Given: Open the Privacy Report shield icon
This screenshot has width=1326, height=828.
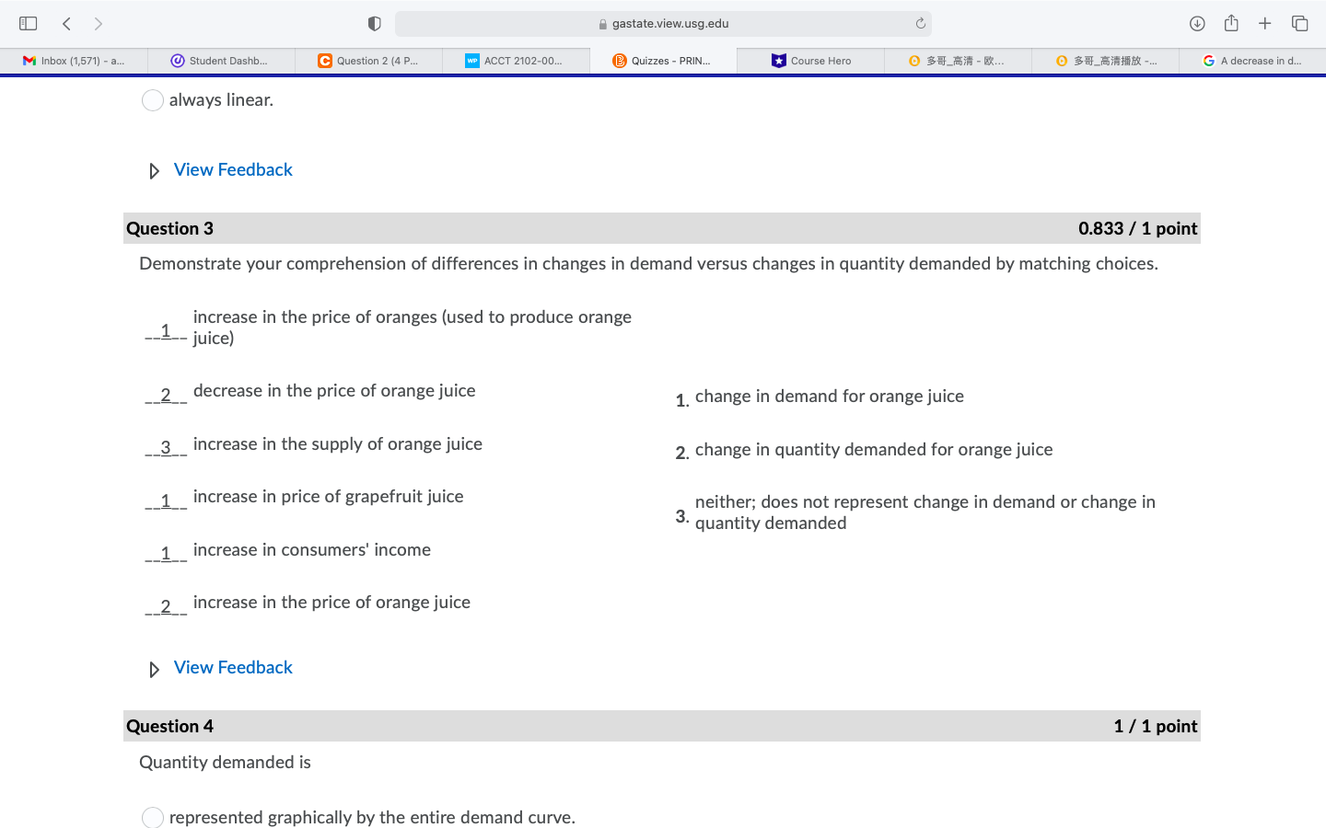Looking at the screenshot, I should 374,23.
